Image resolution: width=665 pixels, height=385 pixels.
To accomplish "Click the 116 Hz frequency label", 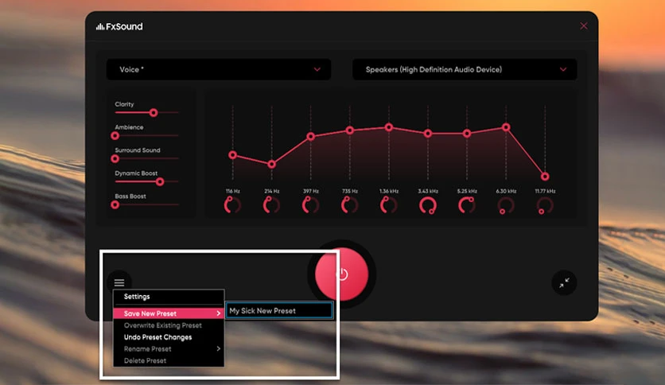I will pos(233,191).
